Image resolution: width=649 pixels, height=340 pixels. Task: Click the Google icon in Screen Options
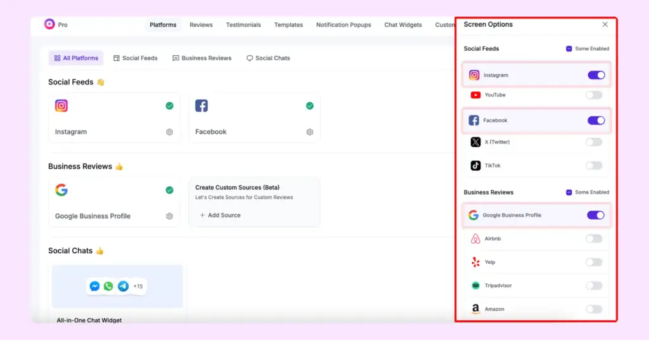point(473,215)
